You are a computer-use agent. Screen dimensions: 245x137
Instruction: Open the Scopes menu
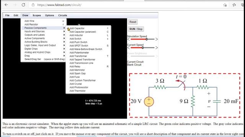tap(37, 15)
